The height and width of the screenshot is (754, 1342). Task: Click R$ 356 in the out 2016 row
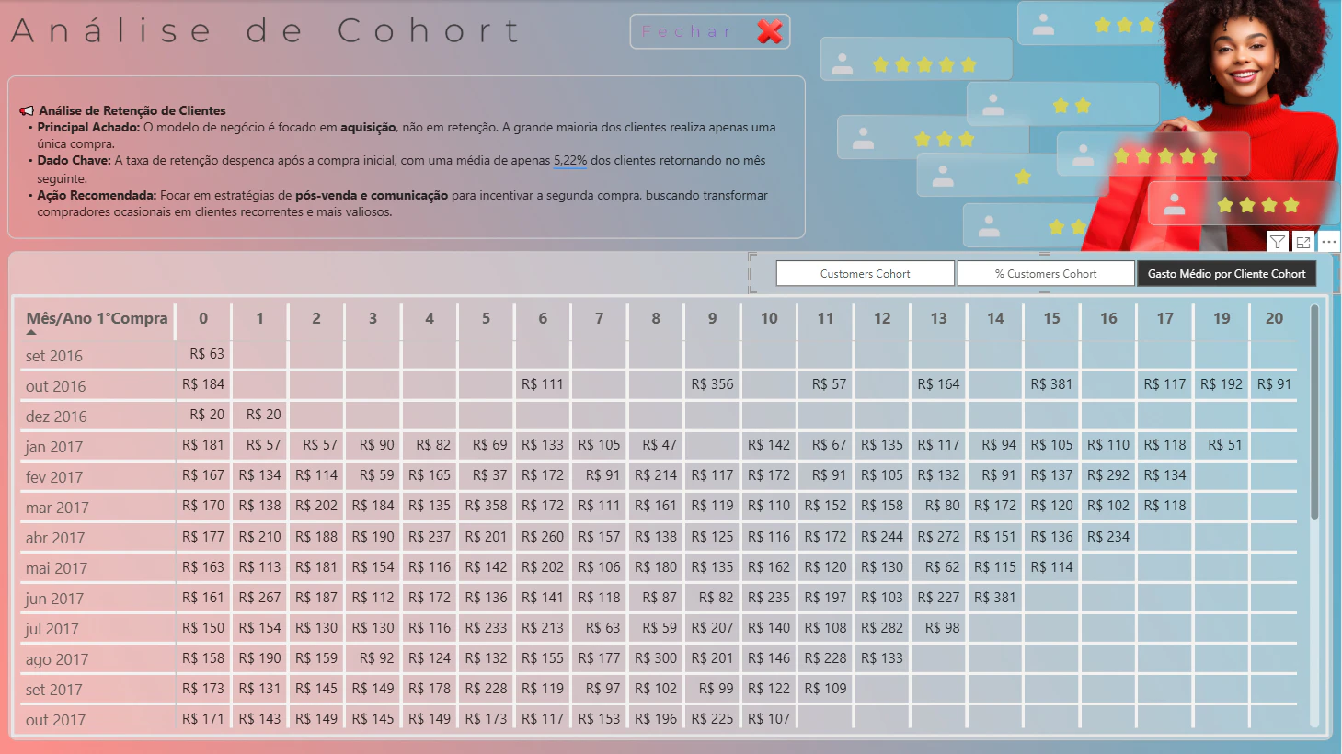coord(713,384)
